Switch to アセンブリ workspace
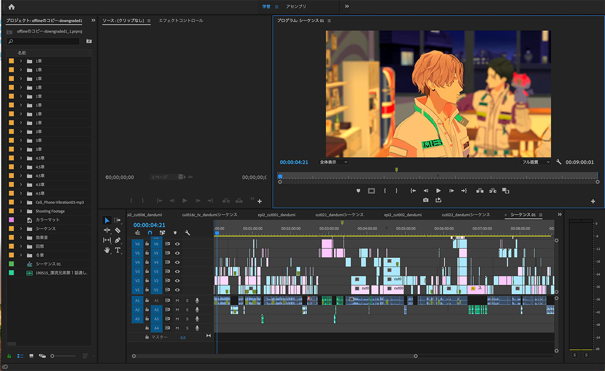This screenshot has height=371, width=605. [296, 7]
